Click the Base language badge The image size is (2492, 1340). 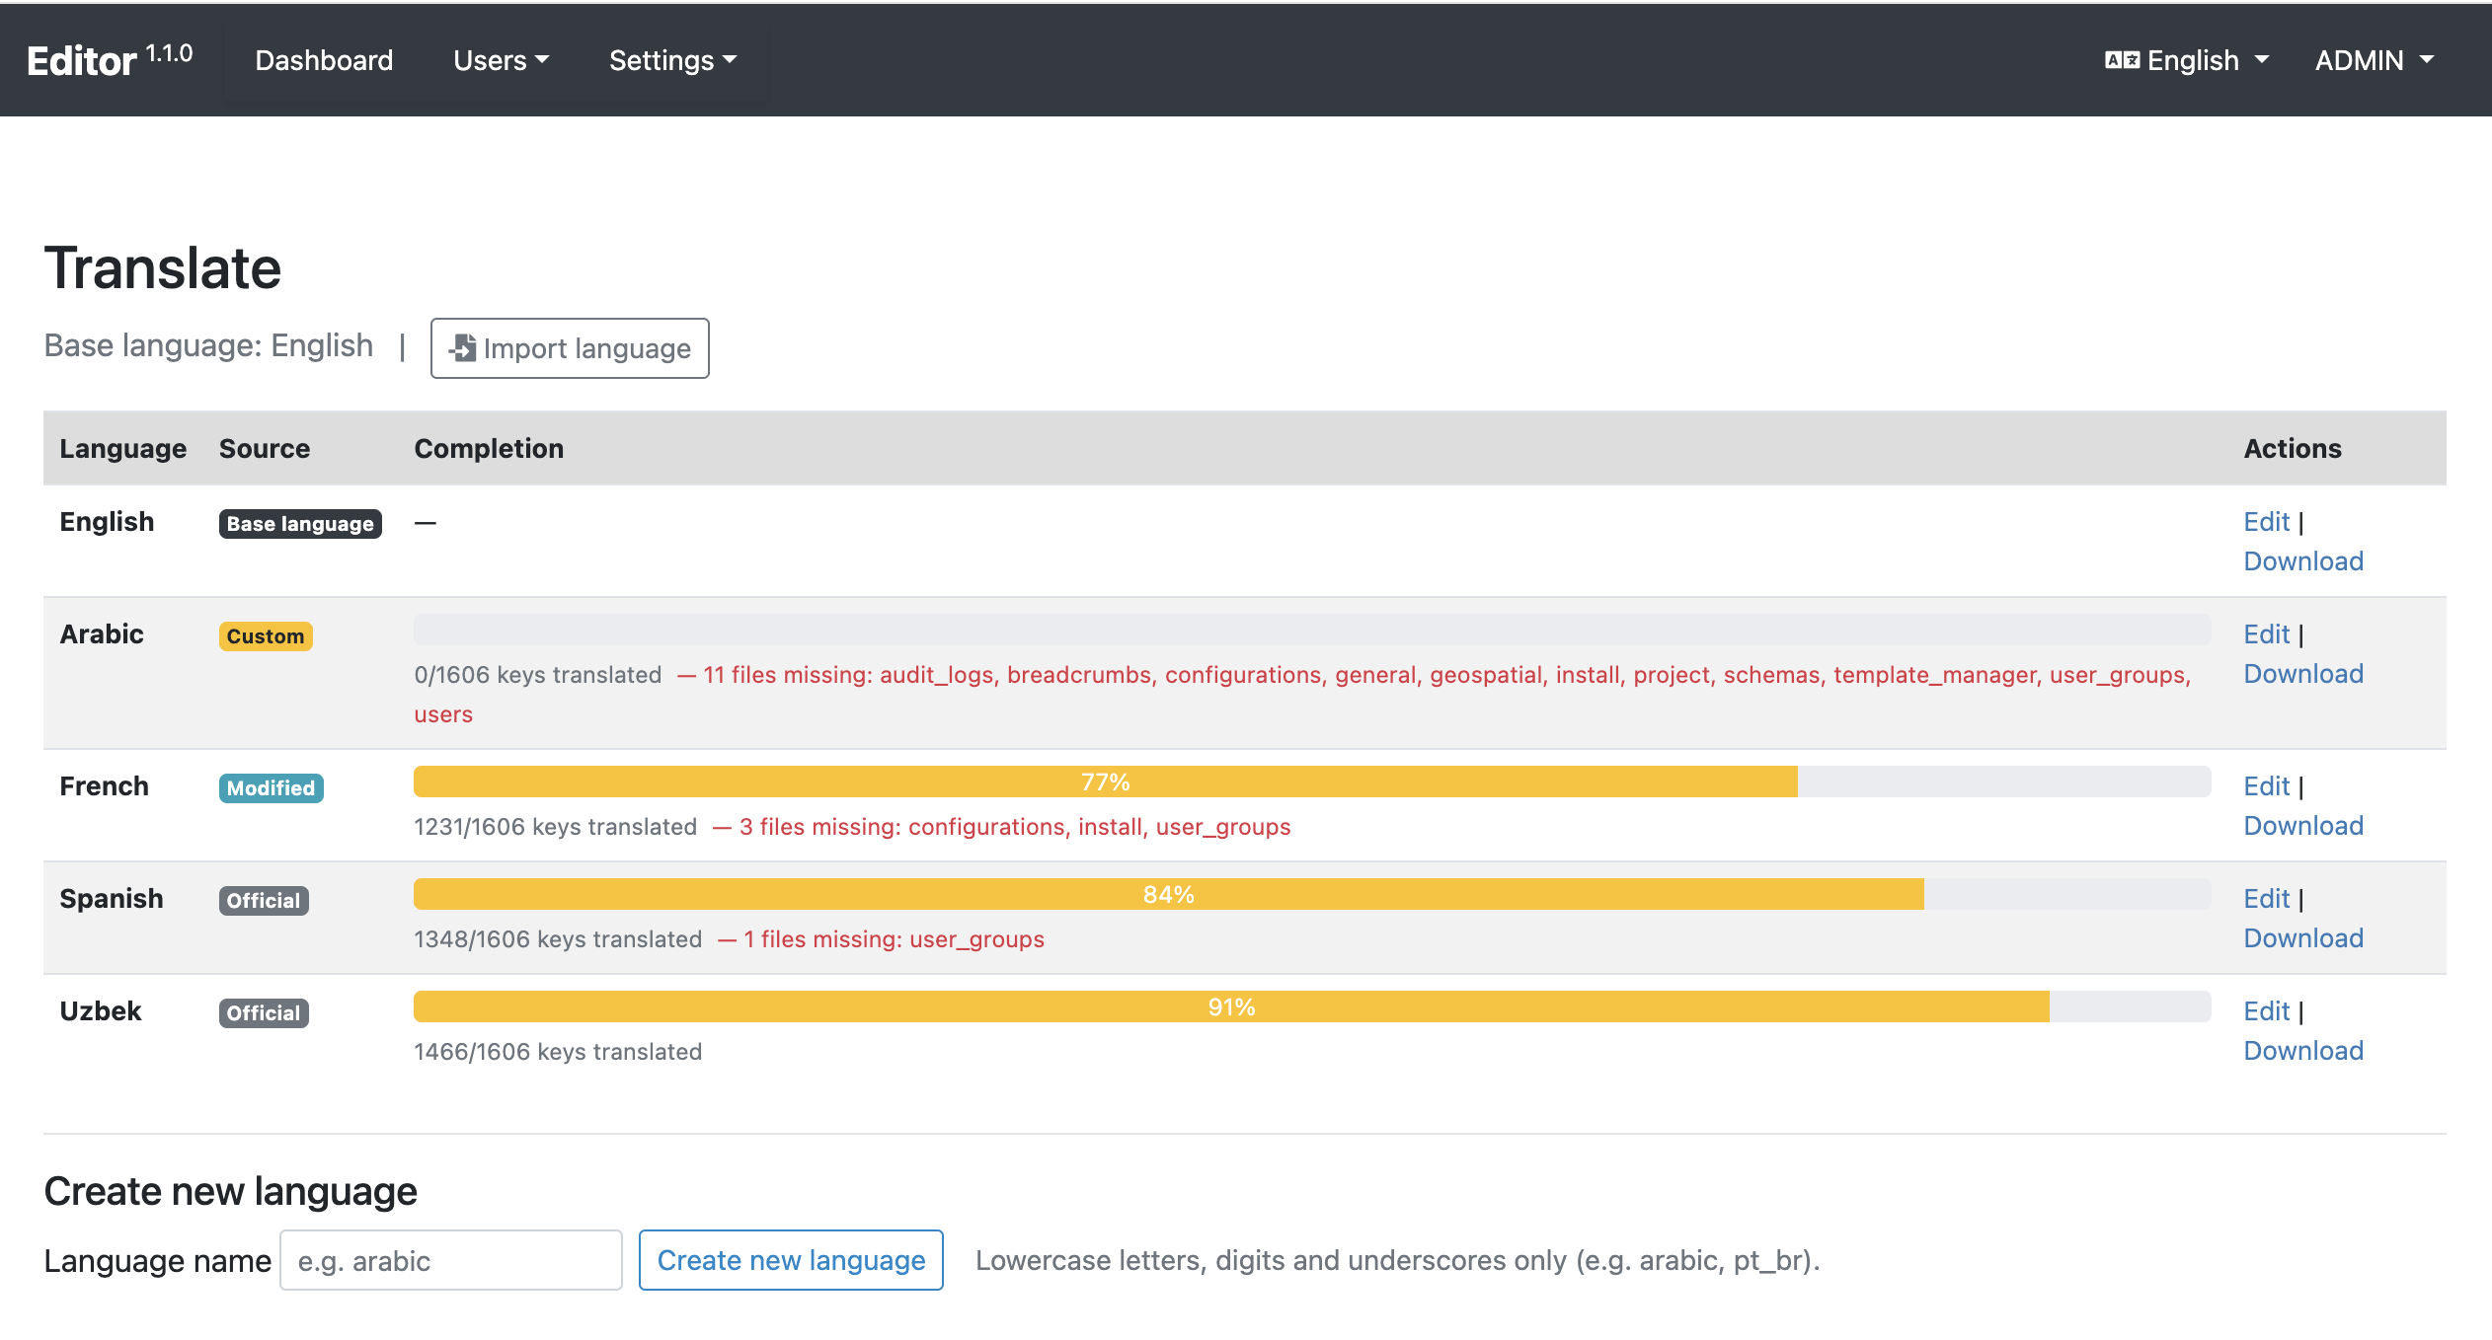tap(300, 524)
